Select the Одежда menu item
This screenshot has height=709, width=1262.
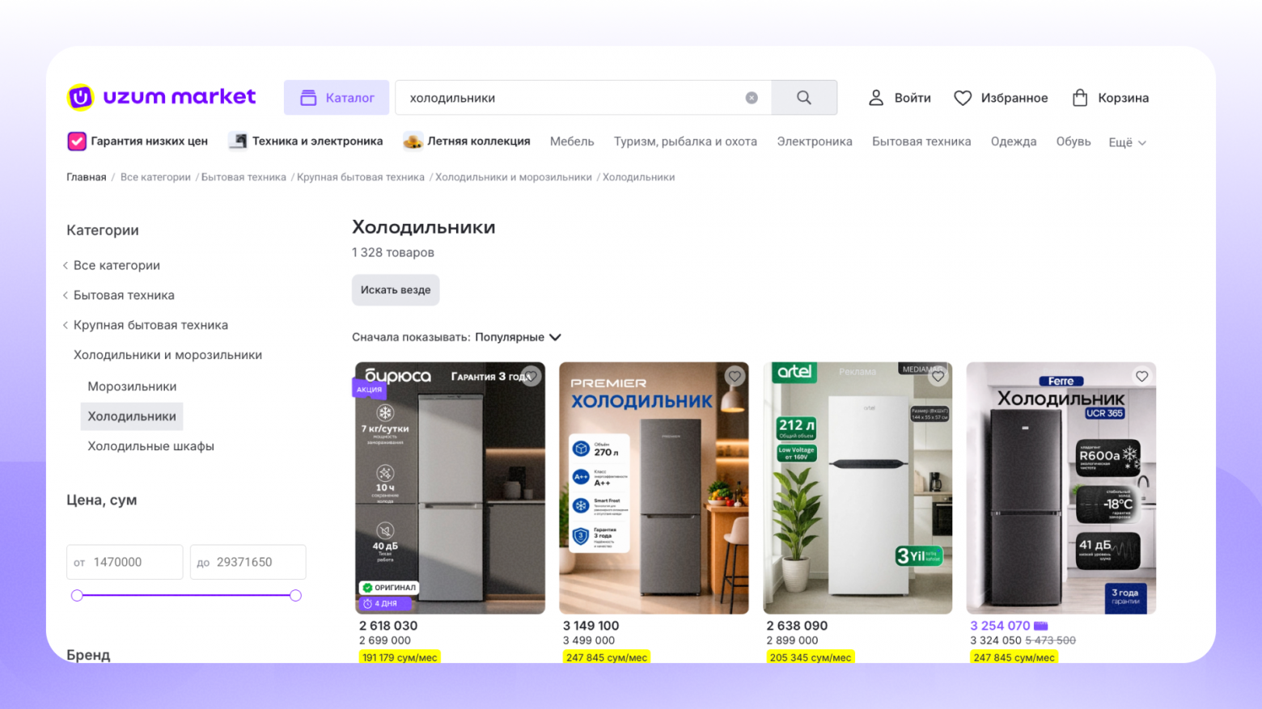[1014, 141]
